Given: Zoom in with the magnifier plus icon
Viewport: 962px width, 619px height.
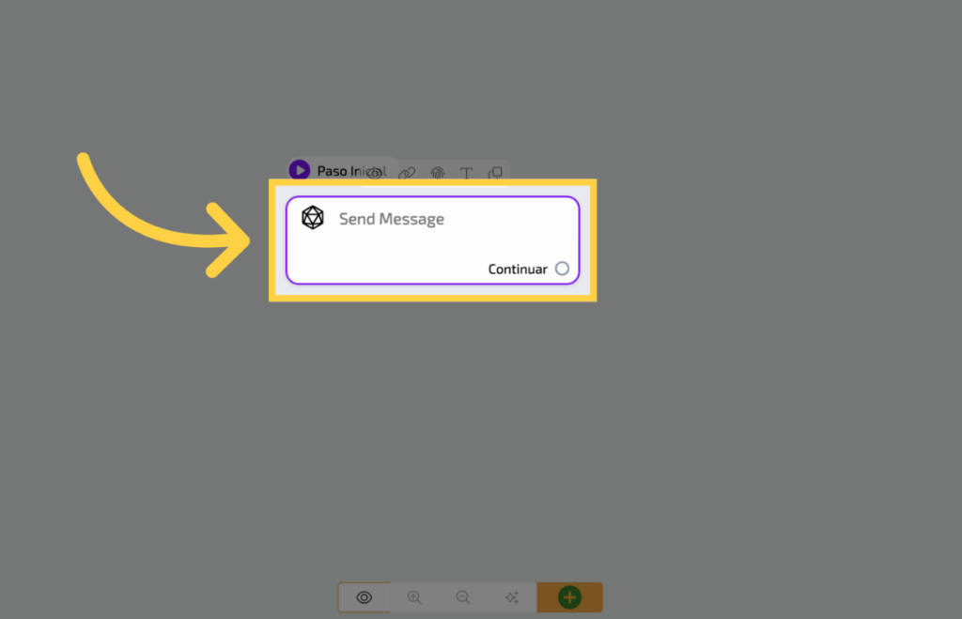Looking at the screenshot, I should pyautogui.click(x=414, y=597).
